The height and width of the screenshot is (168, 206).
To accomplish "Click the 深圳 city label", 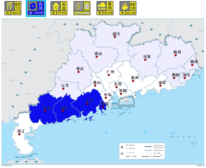I will [123, 91].
